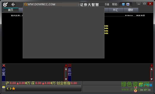Go back with the left arrow button

point(13,5)
